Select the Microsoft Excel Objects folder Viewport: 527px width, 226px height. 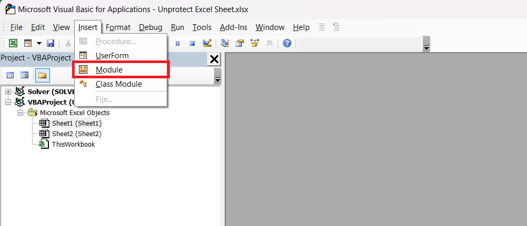point(75,113)
